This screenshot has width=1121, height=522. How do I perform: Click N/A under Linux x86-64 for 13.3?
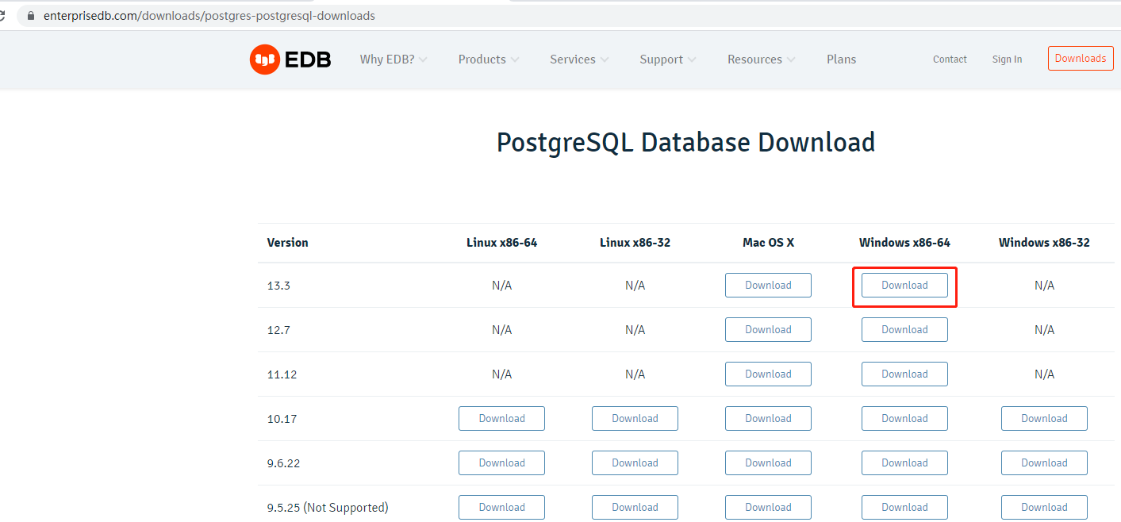[501, 286]
